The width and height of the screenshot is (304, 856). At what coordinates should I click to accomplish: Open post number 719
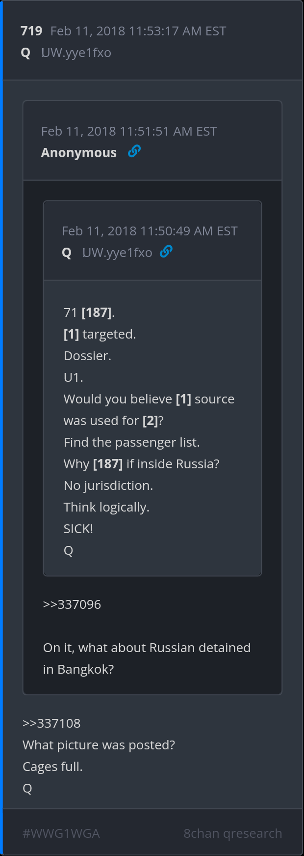pyautogui.click(x=31, y=31)
